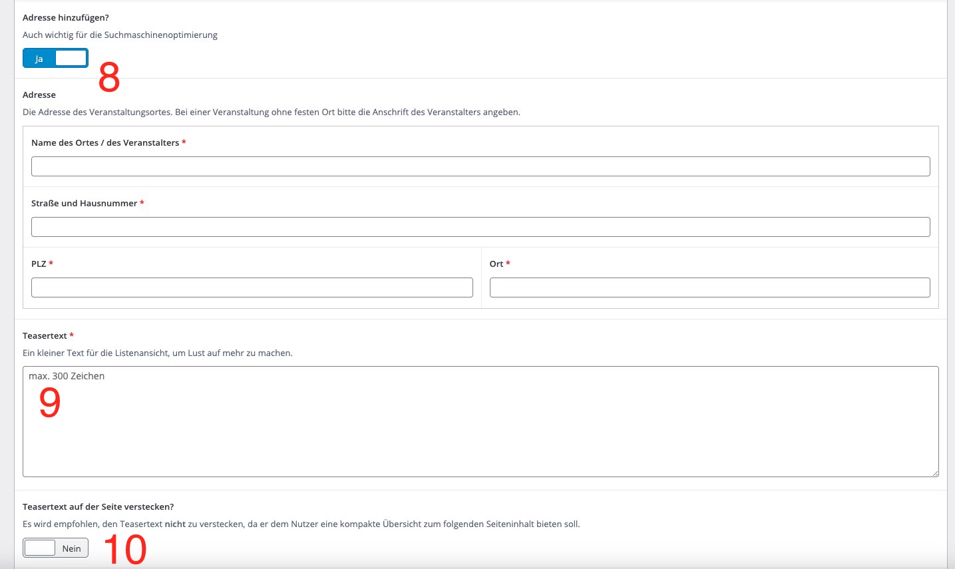
Task: Click the "Straße und Hausnummer" label
Action: 84,204
